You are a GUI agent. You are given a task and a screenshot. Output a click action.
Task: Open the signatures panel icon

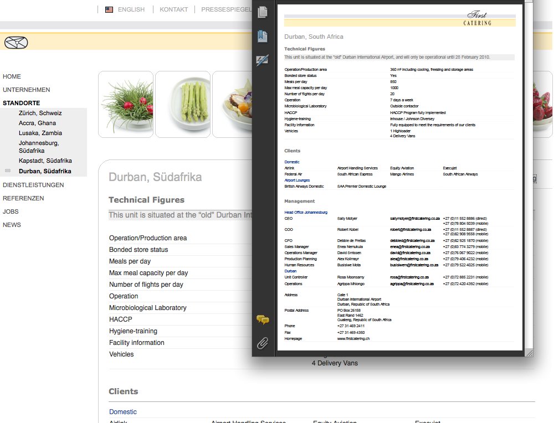263,60
